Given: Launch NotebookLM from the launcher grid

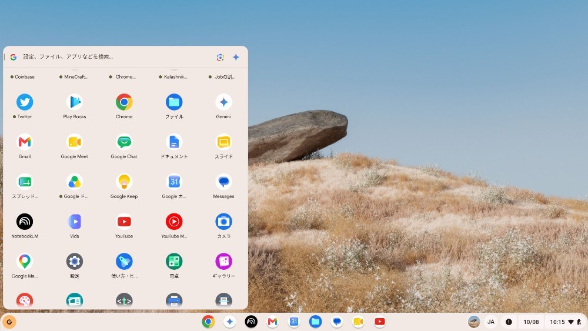Looking at the screenshot, I should [x=25, y=222].
